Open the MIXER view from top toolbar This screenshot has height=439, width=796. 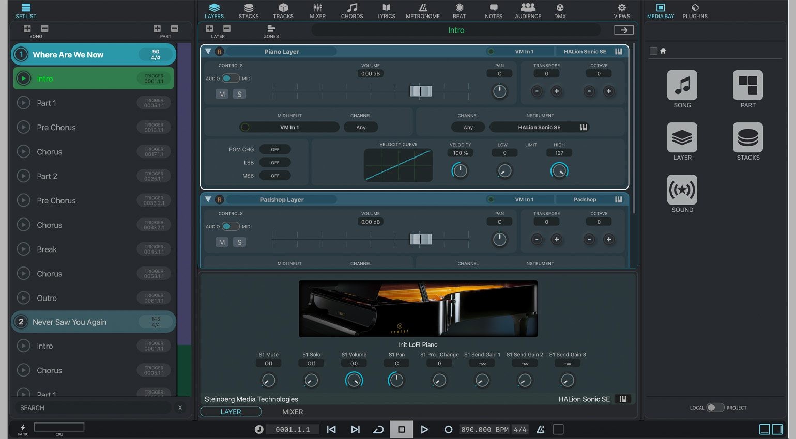click(317, 10)
